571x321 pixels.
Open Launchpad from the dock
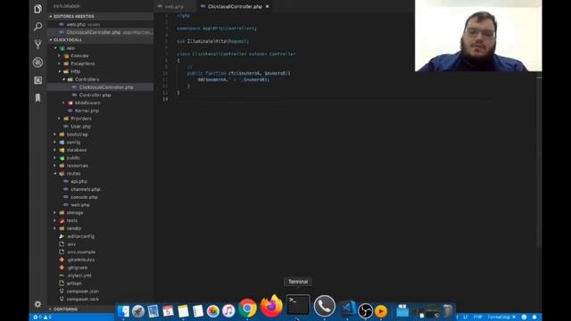pos(138,311)
